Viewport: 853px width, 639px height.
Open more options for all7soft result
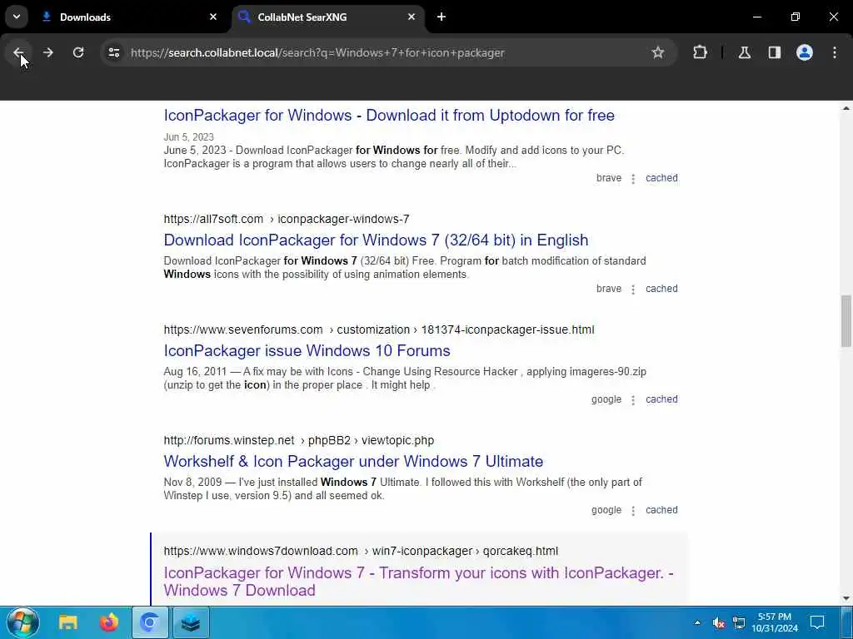click(x=633, y=290)
